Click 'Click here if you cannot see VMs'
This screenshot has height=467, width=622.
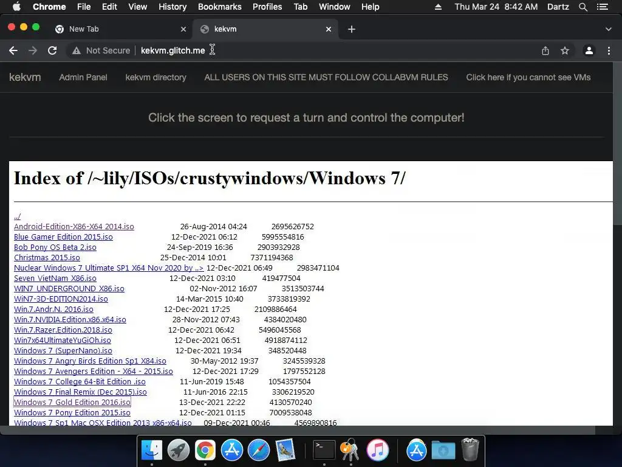528,77
